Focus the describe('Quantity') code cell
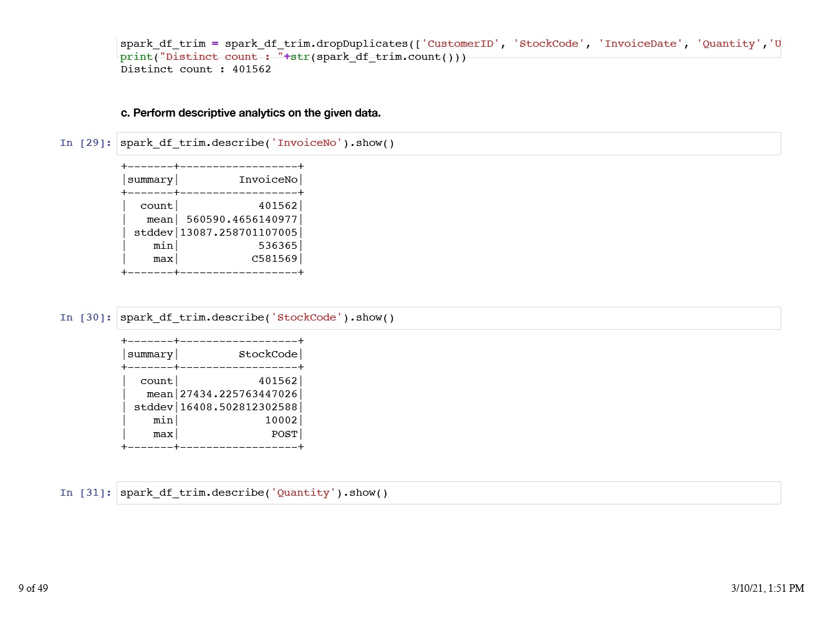This screenshot has height=636, width=823. 448,493
